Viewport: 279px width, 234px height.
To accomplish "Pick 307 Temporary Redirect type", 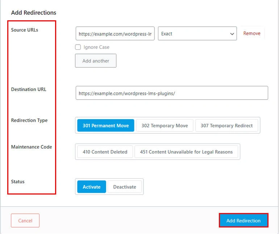I will click(226, 126).
